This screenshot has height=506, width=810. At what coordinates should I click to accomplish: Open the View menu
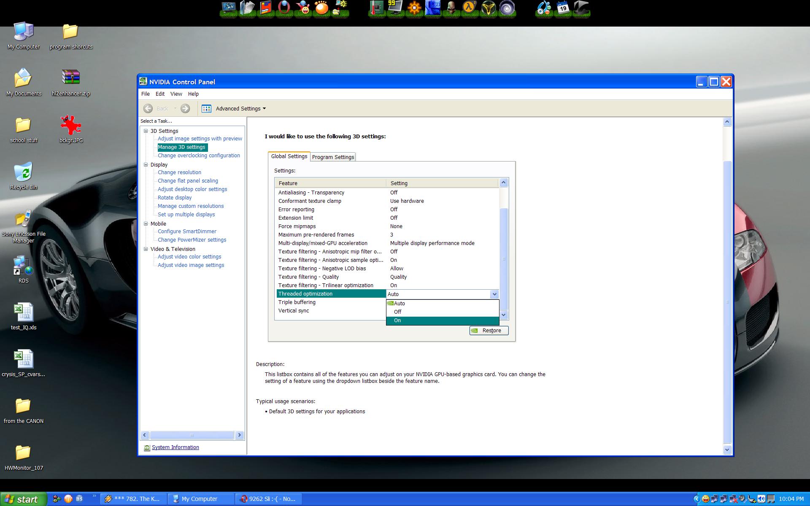coord(176,94)
